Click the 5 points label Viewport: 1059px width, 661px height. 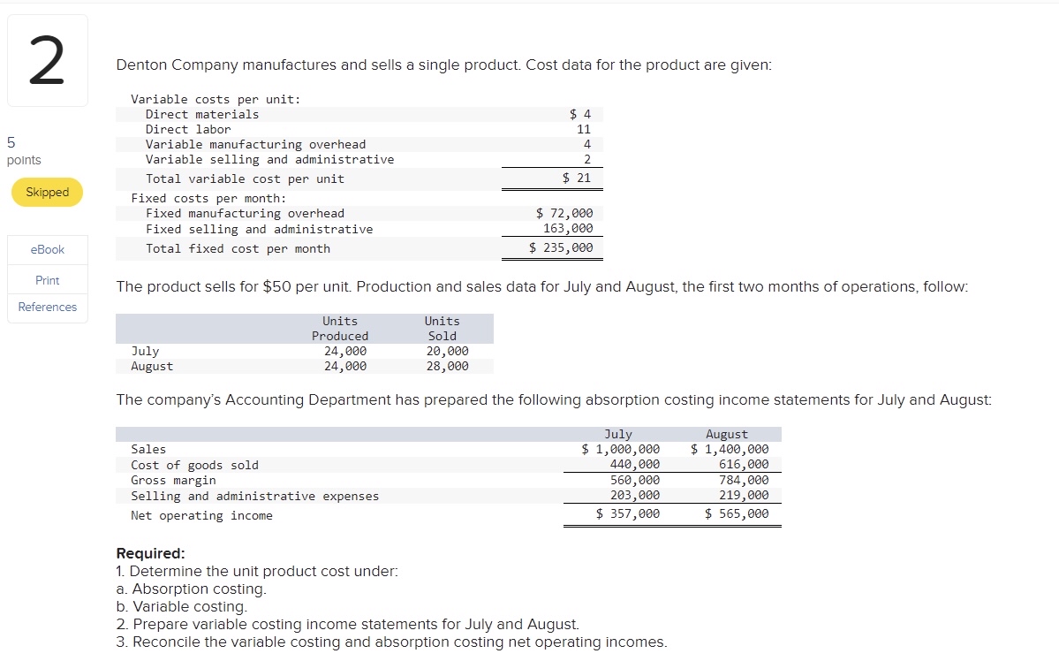click(x=24, y=151)
